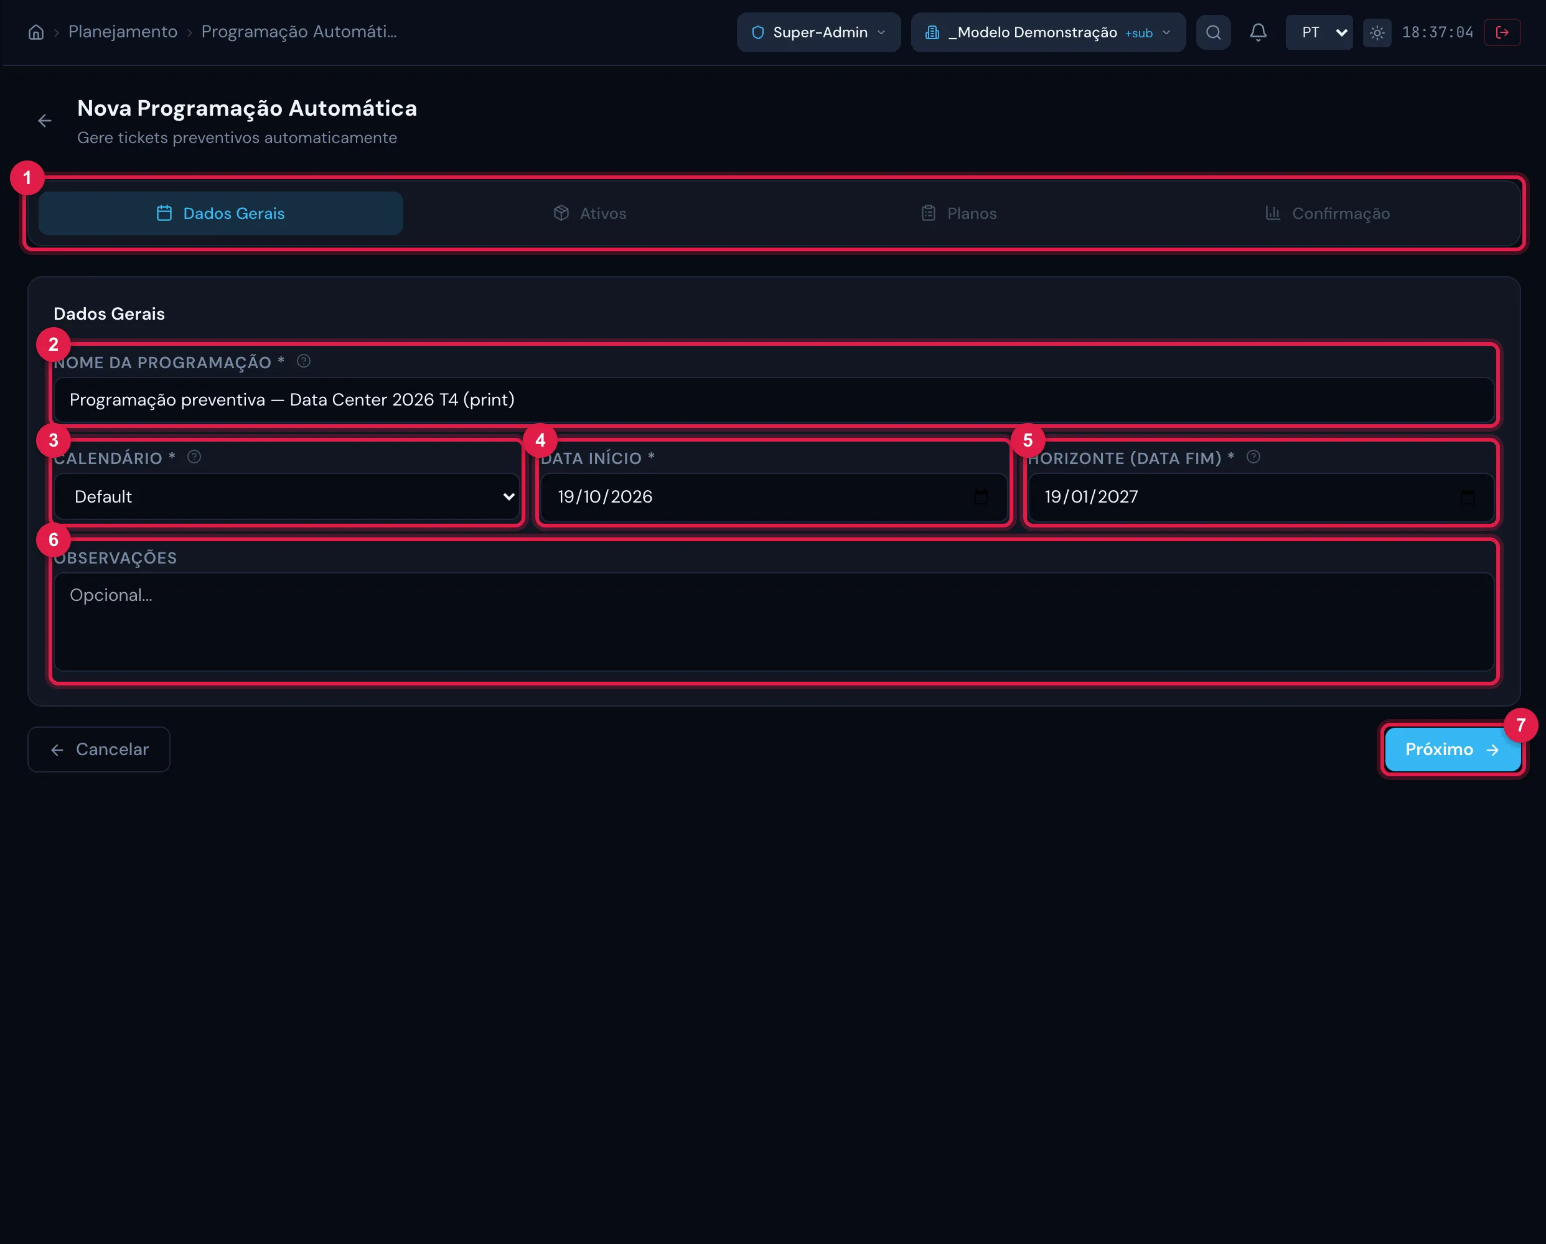Switch to the Ativos step tab
Screen dimensions: 1546x1244
click(589, 213)
